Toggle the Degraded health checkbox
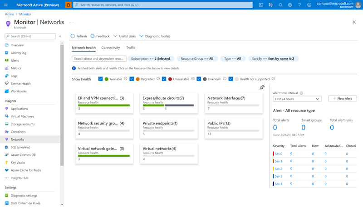This screenshot has height=207, width=363. [x=132, y=79]
